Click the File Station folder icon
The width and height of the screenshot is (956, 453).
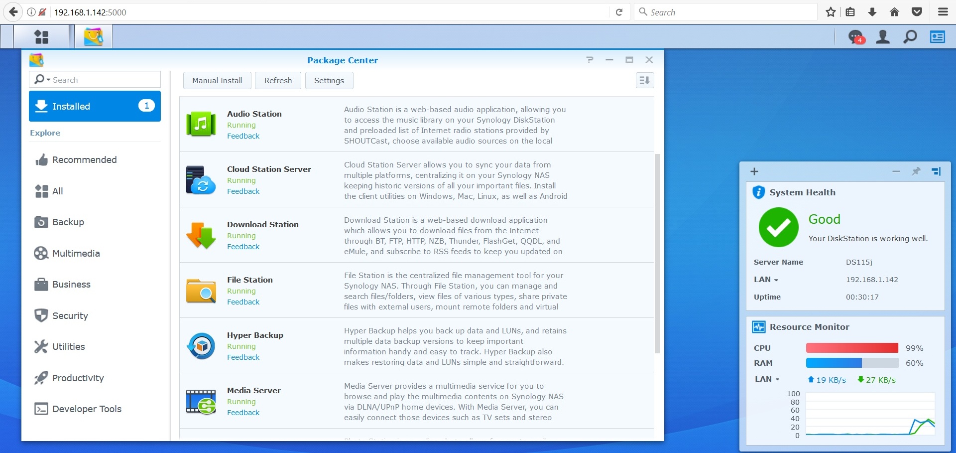pos(201,291)
